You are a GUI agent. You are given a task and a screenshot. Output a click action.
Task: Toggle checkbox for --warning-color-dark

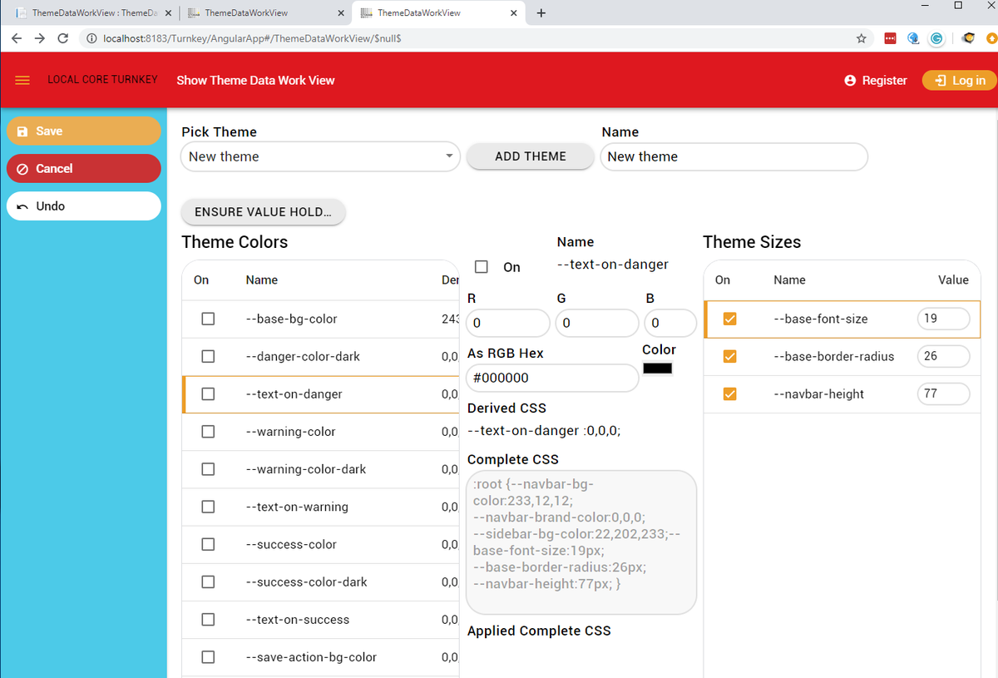[208, 469]
